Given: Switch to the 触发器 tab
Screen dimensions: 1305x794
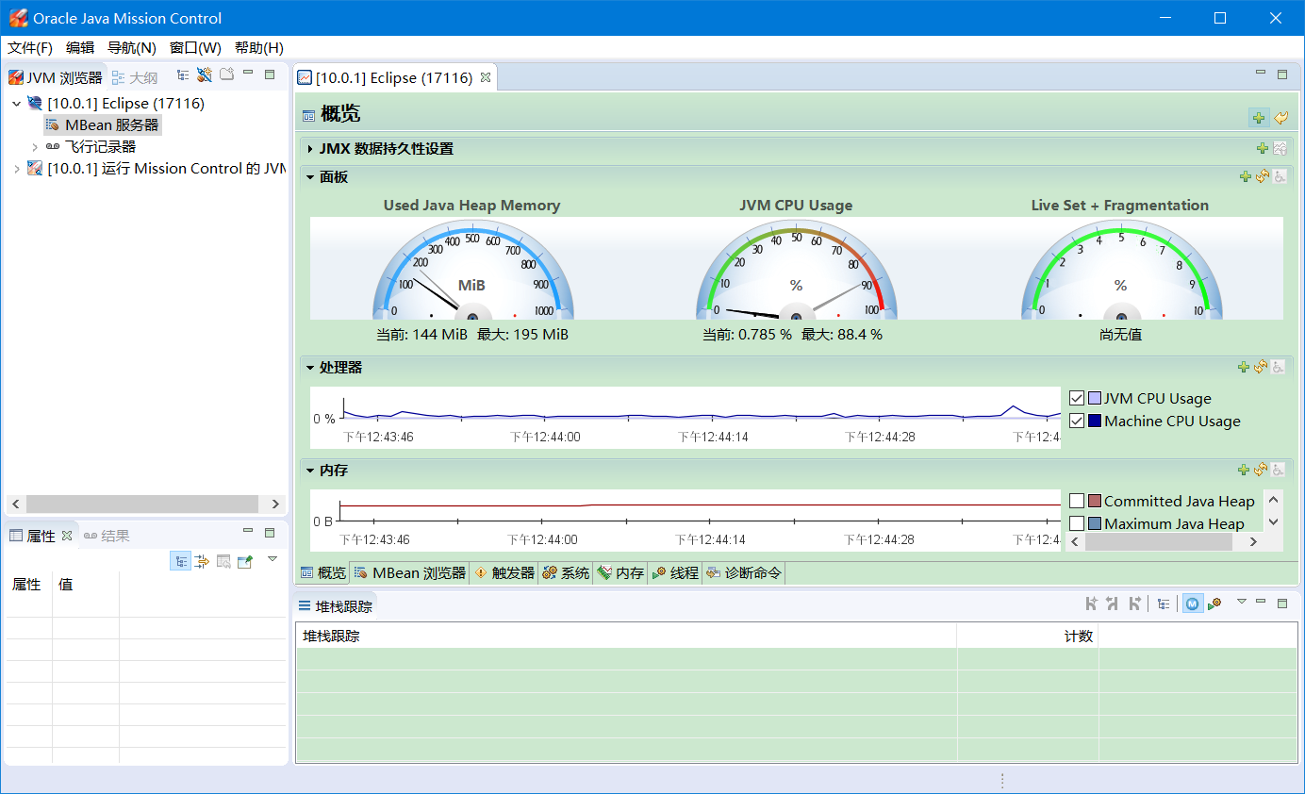Looking at the screenshot, I should (504, 572).
